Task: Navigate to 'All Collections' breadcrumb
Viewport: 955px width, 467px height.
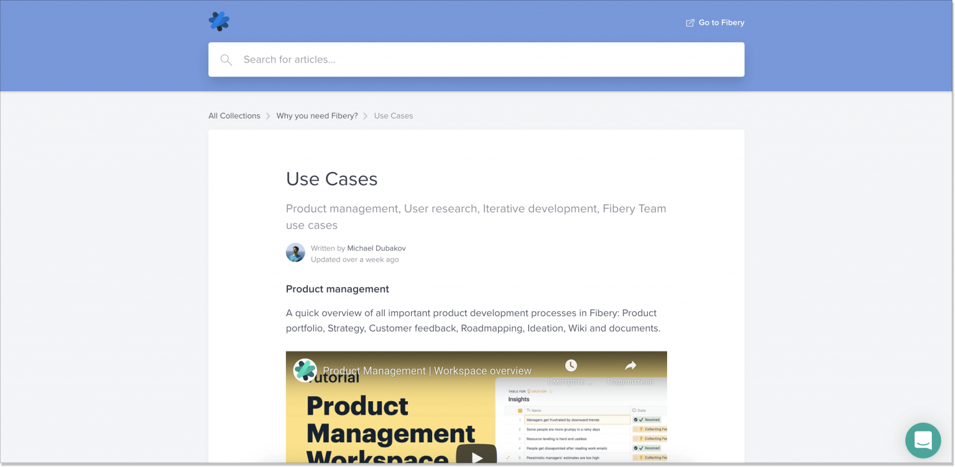Action: pos(234,116)
